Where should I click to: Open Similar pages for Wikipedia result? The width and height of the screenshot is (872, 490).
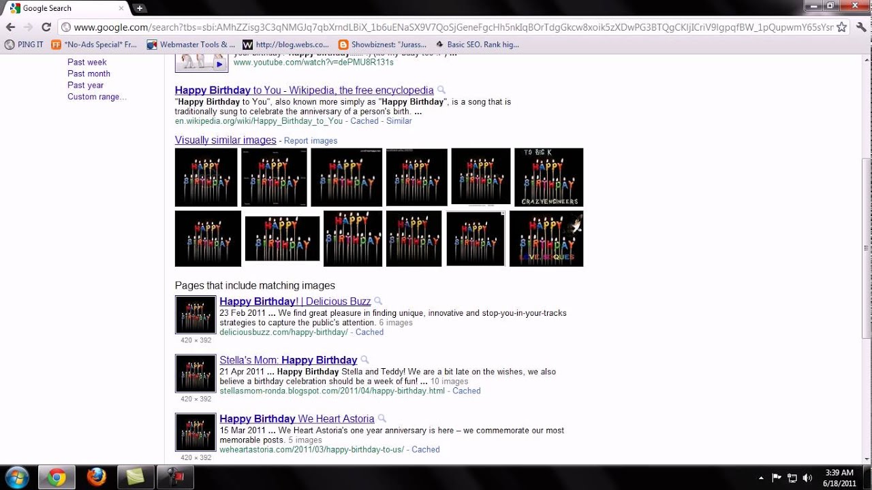(x=399, y=120)
